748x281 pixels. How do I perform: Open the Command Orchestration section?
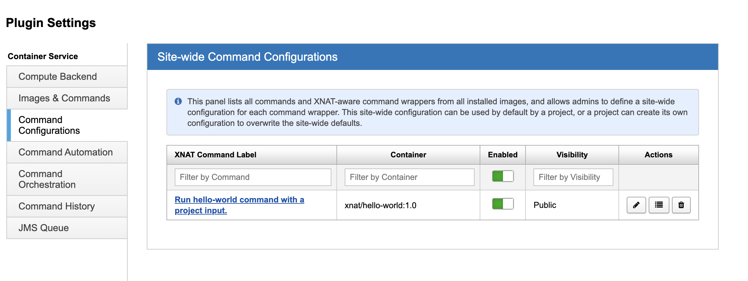click(47, 179)
